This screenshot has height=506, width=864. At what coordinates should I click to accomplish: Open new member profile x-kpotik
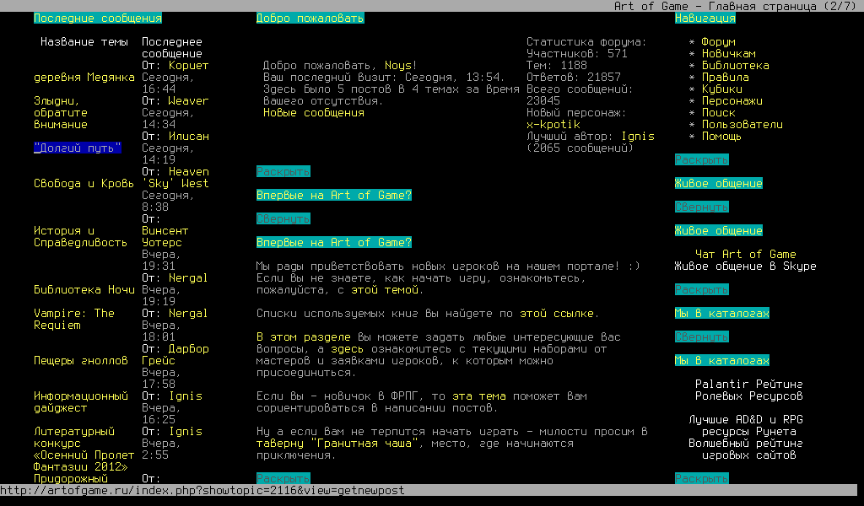(x=553, y=124)
